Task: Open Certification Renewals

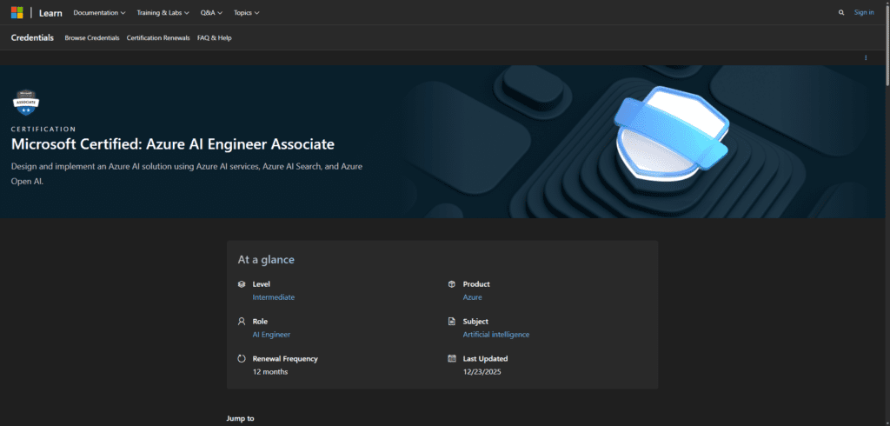Action: coord(158,38)
